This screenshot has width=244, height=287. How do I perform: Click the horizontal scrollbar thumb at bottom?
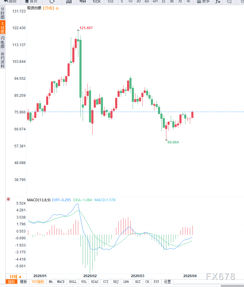232,286
